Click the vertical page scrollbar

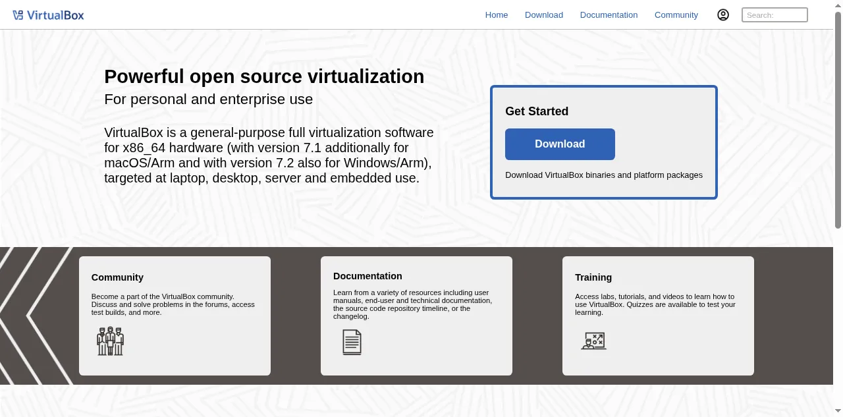pos(838,121)
